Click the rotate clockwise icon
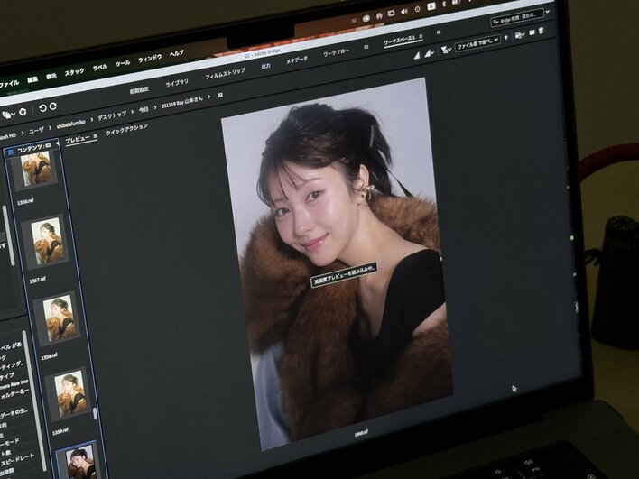This screenshot has width=639, height=479. click(x=52, y=109)
